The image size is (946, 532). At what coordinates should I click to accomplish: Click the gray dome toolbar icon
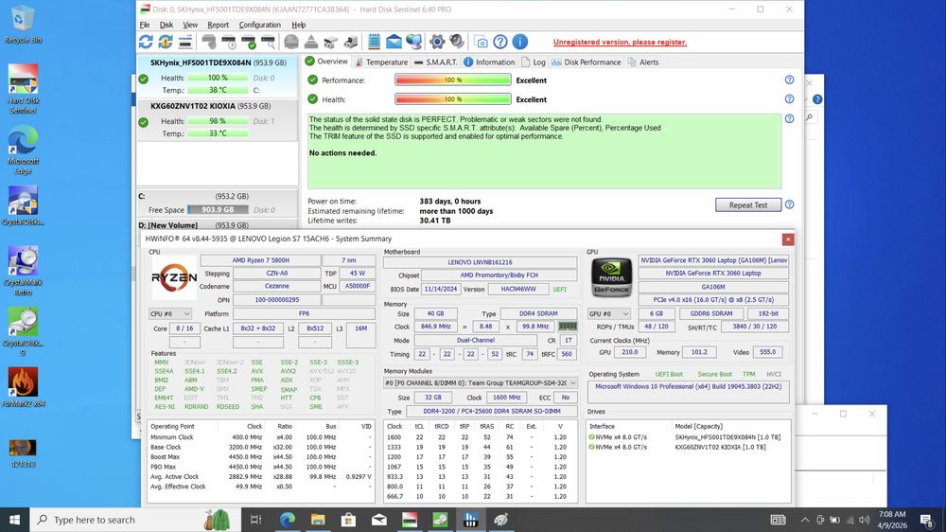tap(290, 42)
